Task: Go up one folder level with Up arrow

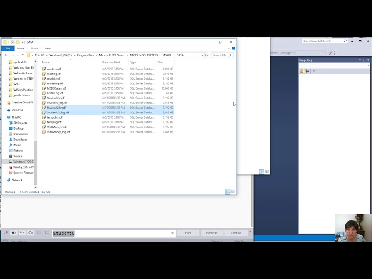Action: (x=23, y=55)
